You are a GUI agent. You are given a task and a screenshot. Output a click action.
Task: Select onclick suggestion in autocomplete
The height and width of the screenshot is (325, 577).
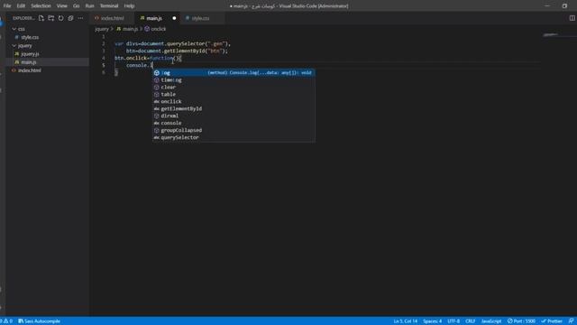234,101
